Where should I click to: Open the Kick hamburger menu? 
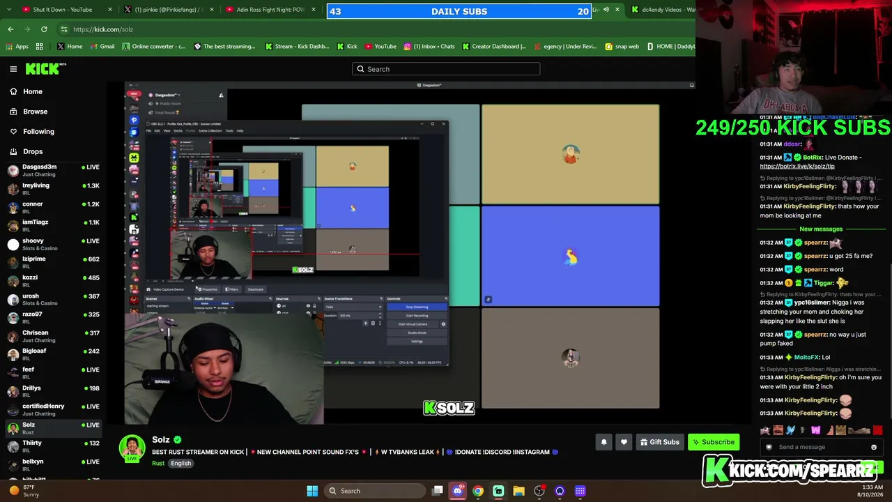coord(13,68)
